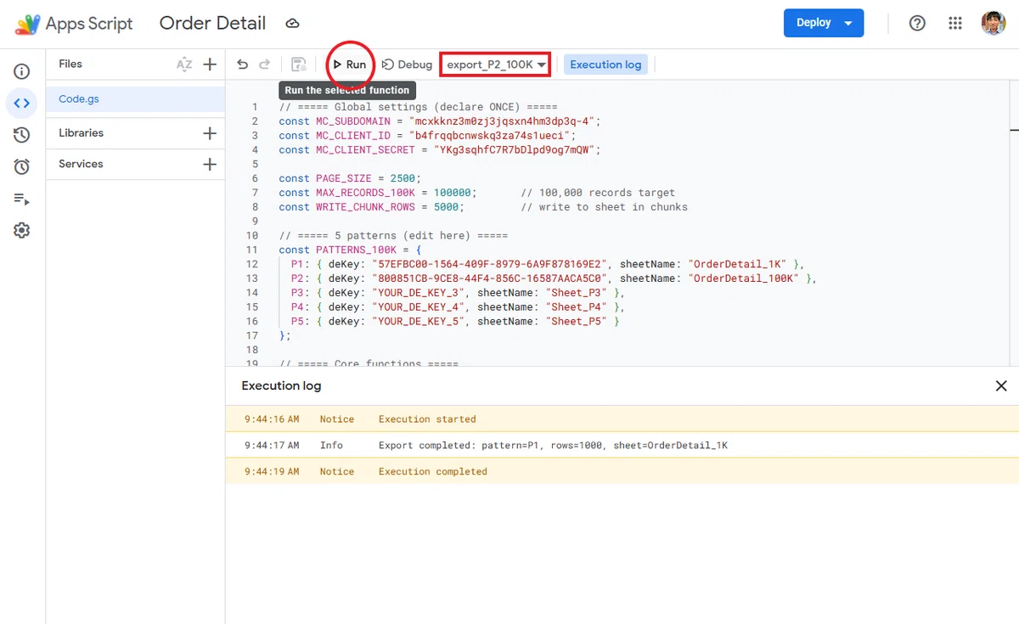The height and width of the screenshot is (624, 1019).
Task: Open the Google apps grid
Action: 955,24
